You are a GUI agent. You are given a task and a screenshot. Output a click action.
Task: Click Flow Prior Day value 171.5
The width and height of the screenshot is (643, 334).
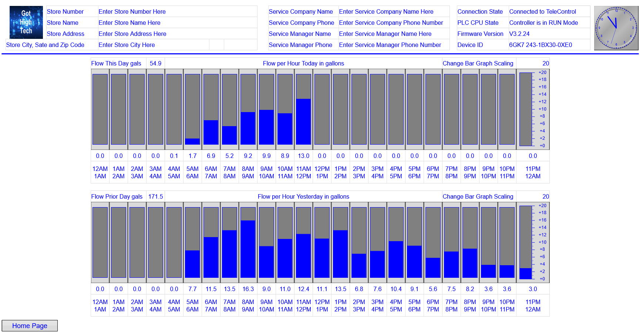tap(155, 196)
